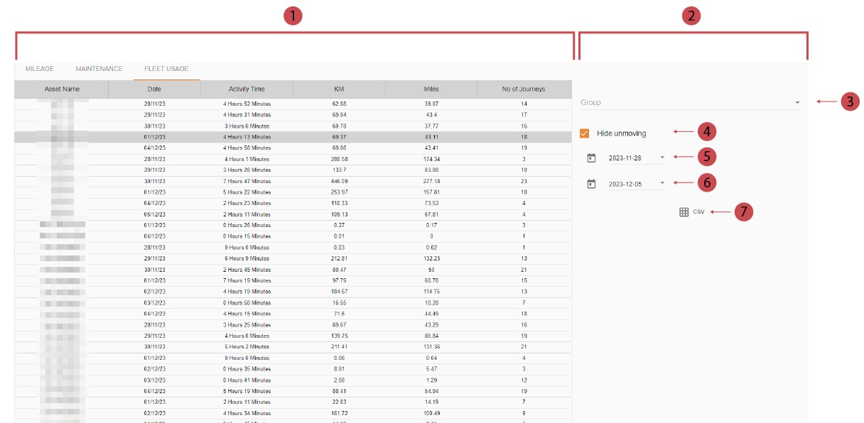Expand the 2023-11-28 start date dropdown
This screenshot has height=423, width=864.
click(x=662, y=158)
